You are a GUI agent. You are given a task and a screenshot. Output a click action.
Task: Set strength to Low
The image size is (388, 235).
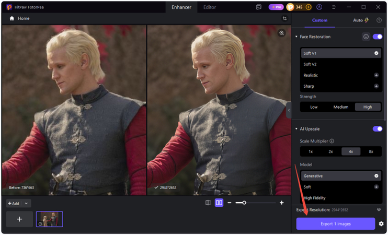pos(314,107)
